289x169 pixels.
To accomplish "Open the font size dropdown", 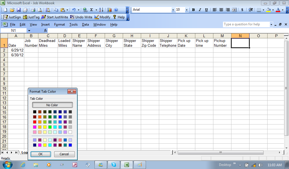I will [187, 10].
